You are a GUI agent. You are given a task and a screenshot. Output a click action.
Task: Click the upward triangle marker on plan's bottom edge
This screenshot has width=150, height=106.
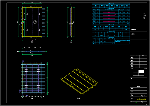coord(31,37)
